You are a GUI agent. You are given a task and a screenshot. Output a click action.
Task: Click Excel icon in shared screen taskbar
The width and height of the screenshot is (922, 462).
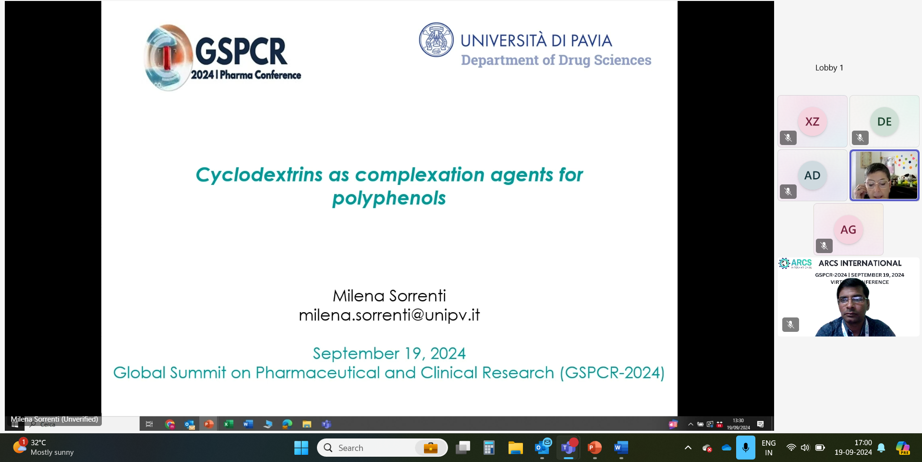(x=229, y=424)
